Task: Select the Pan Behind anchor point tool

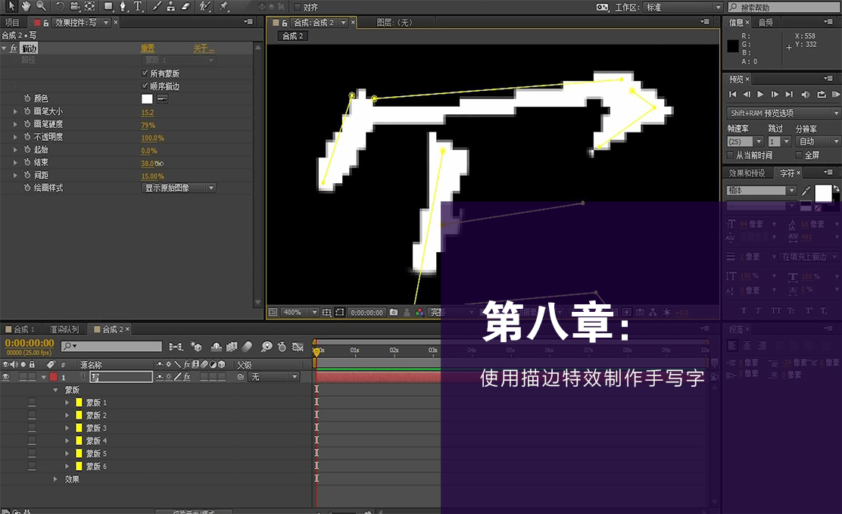Action: pos(89,7)
